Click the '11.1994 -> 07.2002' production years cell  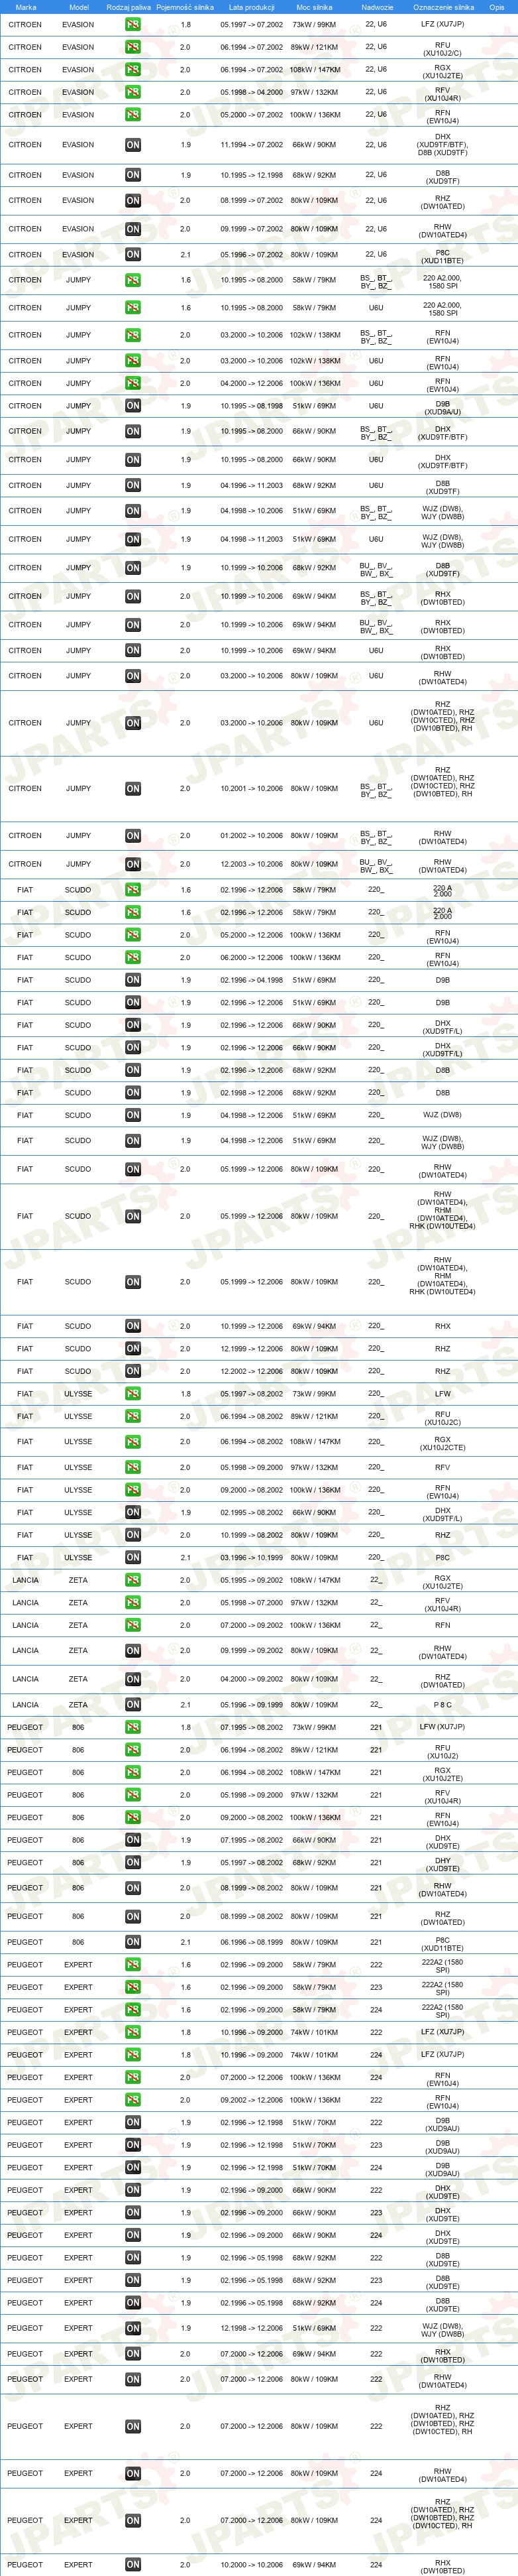252,145
